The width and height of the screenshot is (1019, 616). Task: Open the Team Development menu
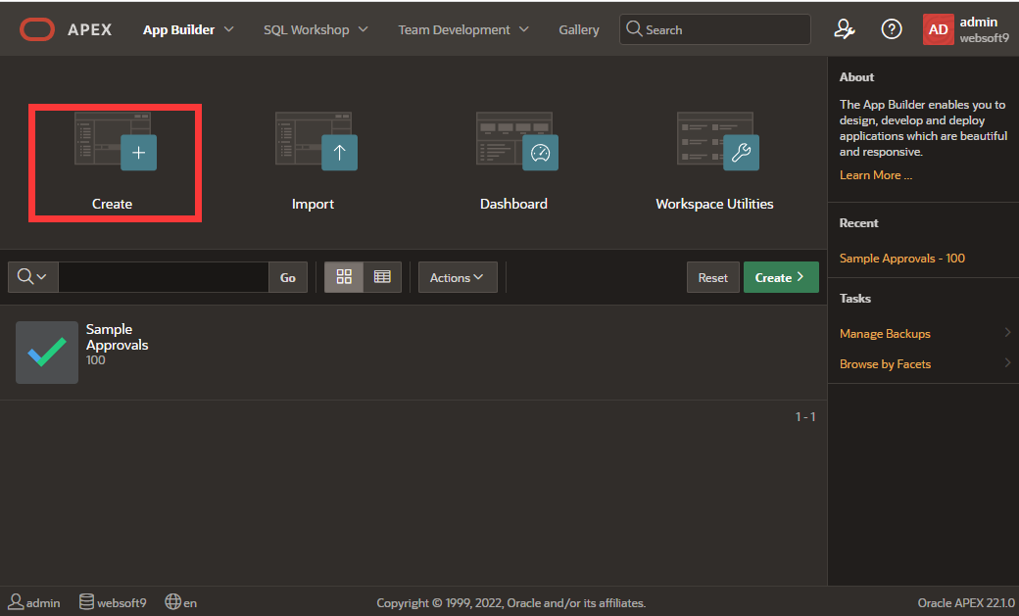click(462, 29)
